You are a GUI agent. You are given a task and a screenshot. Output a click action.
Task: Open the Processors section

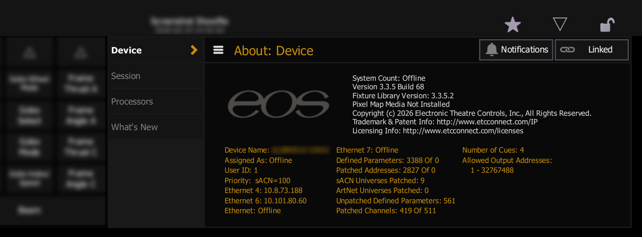point(132,101)
